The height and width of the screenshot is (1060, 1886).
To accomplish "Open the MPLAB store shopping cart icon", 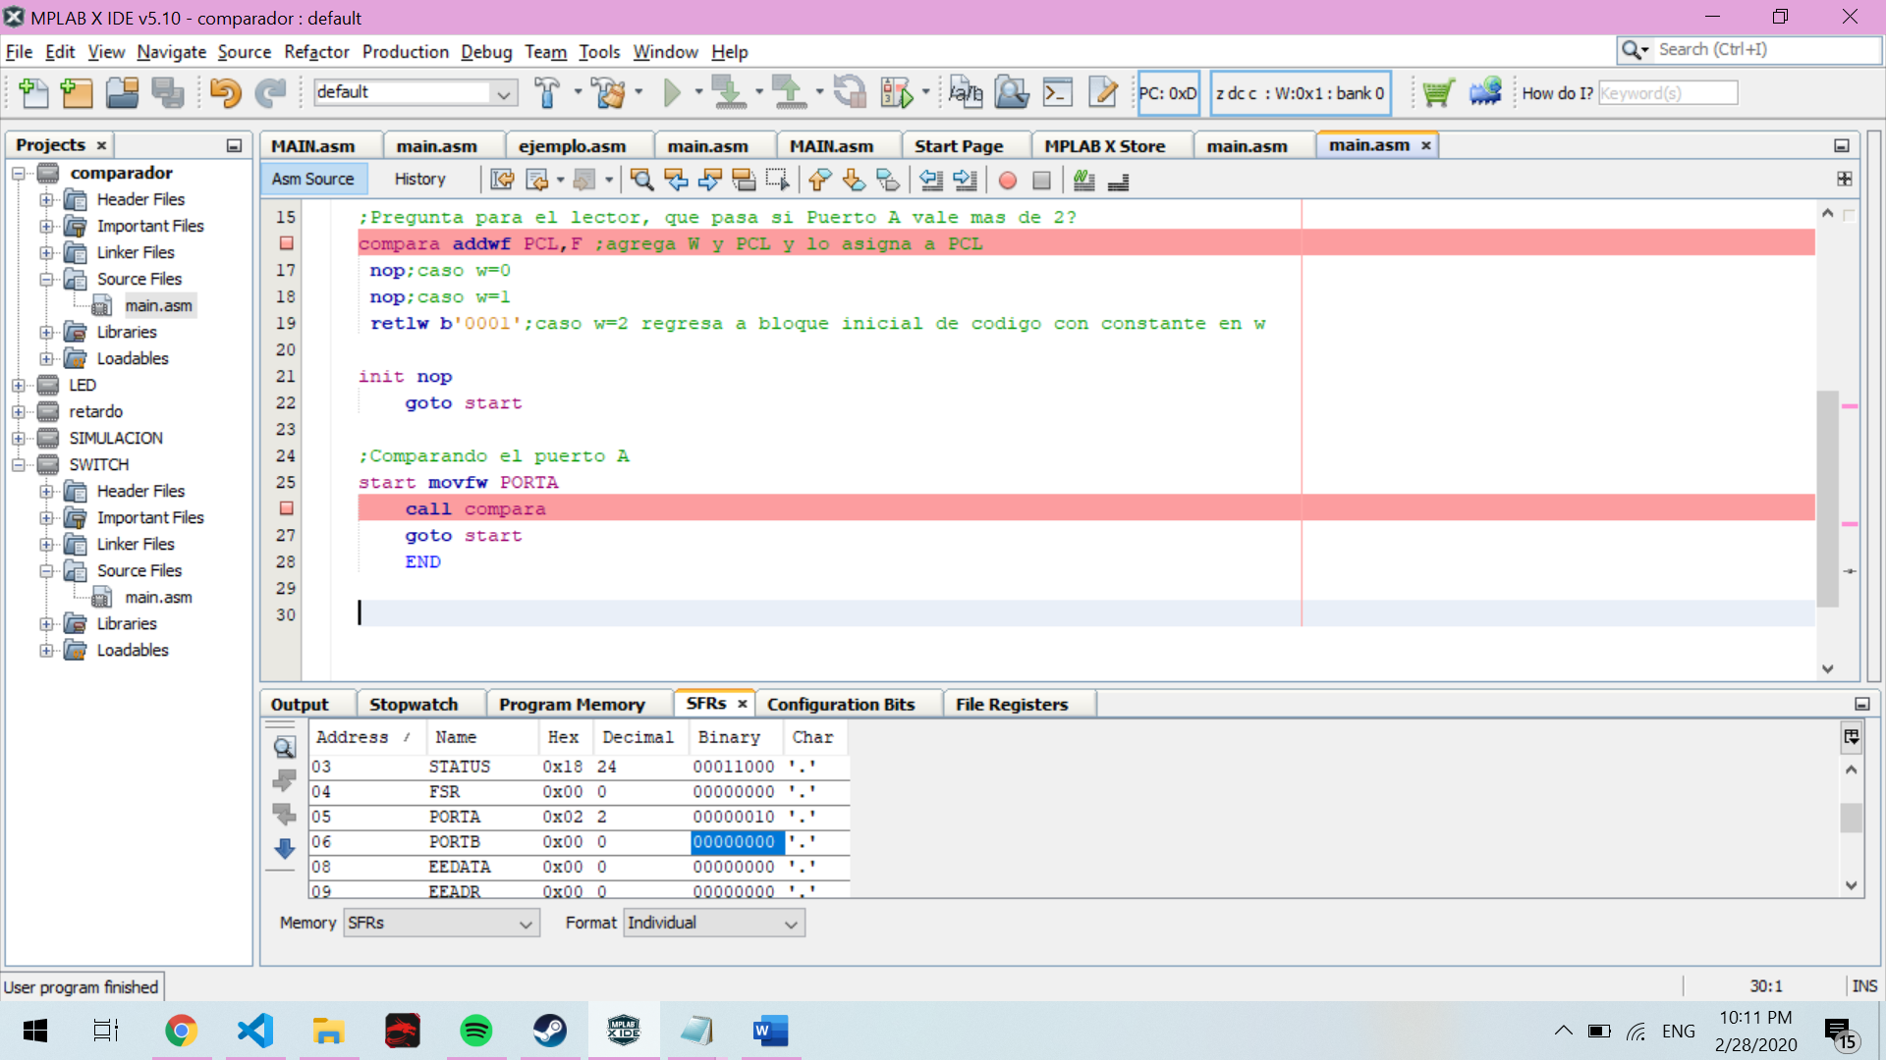I will pyautogui.click(x=1437, y=93).
